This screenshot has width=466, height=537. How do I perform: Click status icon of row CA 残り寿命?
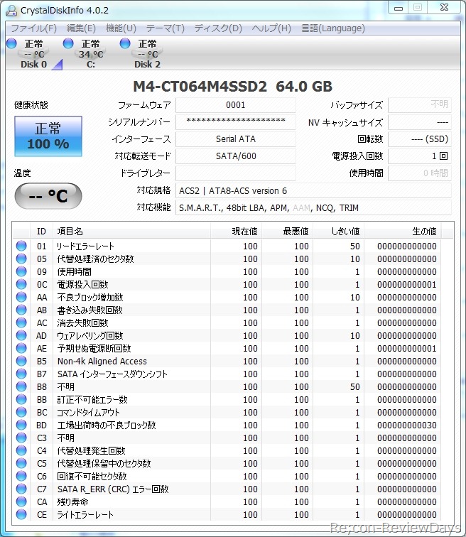[21, 501]
